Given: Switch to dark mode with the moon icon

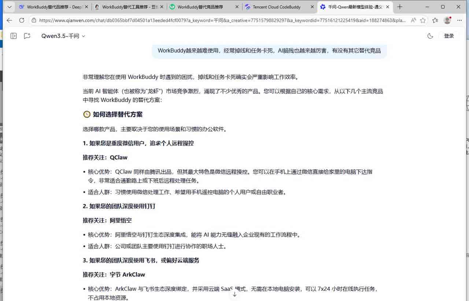Looking at the screenshot, I should [x=430, y=36].
